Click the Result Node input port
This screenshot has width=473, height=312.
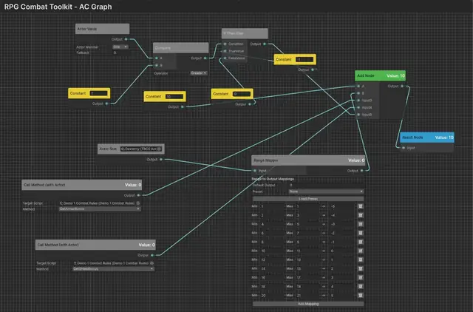pyautogui.click(x=404, y=148)
